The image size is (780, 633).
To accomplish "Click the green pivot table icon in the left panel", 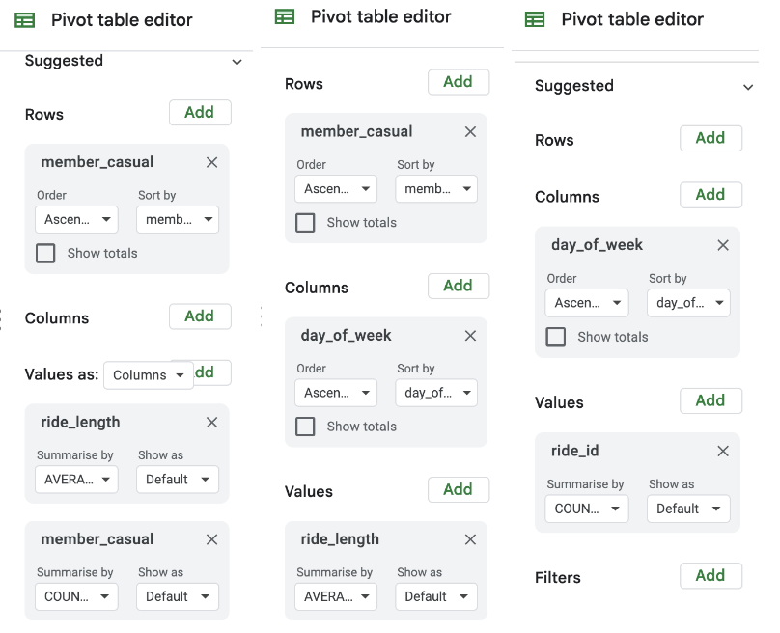I will click(23, 19).
